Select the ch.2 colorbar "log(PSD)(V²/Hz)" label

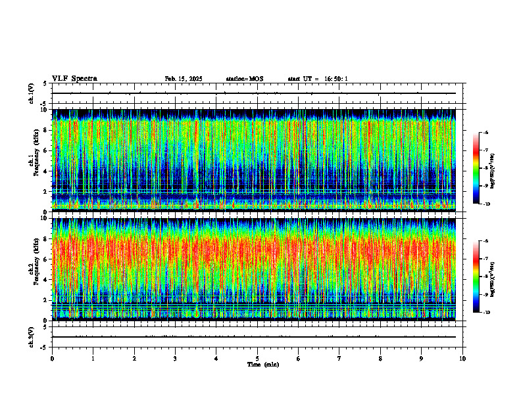click(493, 280)
